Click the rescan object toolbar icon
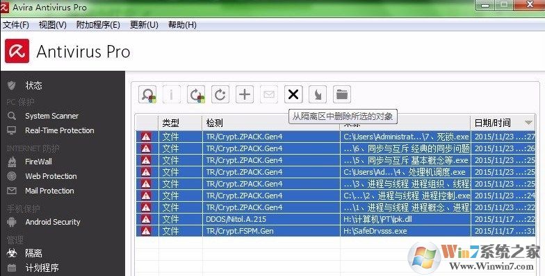The width and height of the screenshot is (545, 276). [147, 94]
